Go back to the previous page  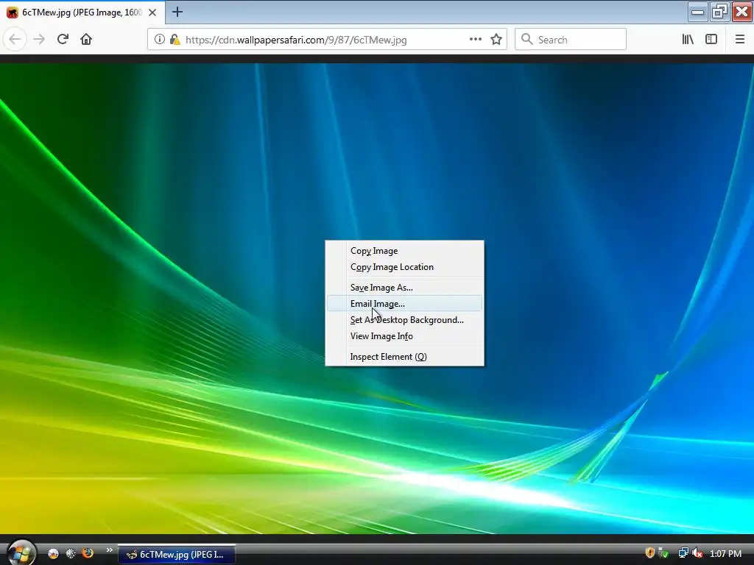(15, 40)
